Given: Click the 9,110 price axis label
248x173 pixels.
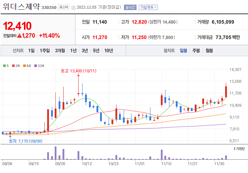Looking at the screenshot, I should (x=234, y=117).
